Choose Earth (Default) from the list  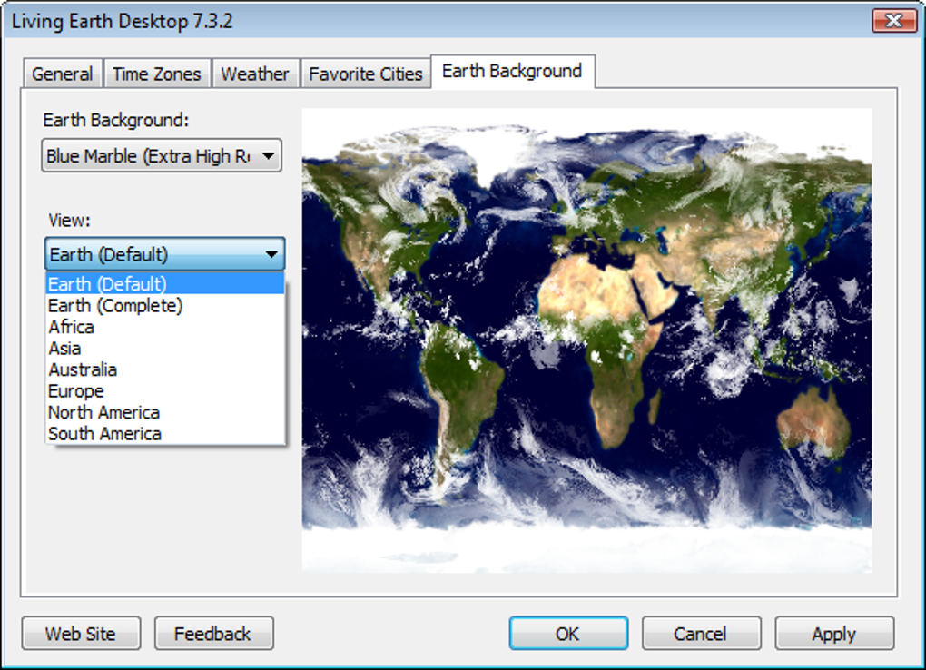pyautogui.click(x=164, y=283)
